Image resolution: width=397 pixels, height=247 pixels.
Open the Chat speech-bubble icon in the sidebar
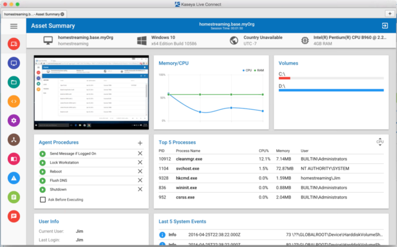14,216
